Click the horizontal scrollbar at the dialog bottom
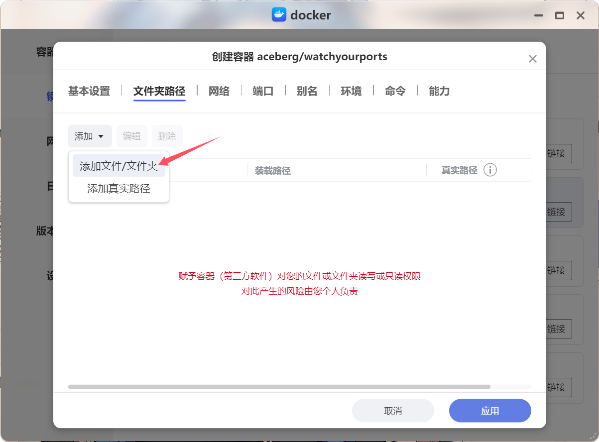The image size is (599, 442). coord(279,387)
